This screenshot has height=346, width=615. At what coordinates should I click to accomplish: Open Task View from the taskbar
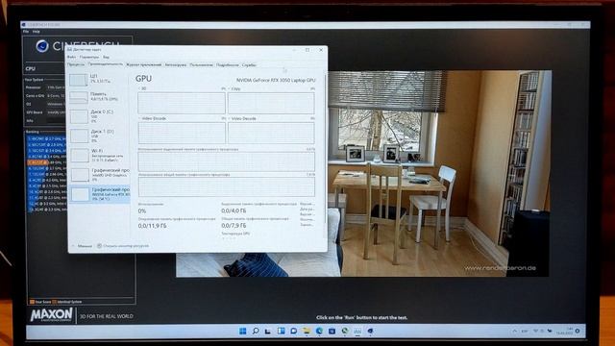tap(268, 331)
